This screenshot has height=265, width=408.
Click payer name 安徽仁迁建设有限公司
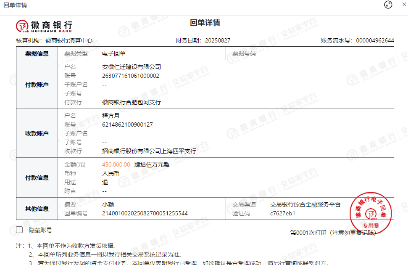132,67
